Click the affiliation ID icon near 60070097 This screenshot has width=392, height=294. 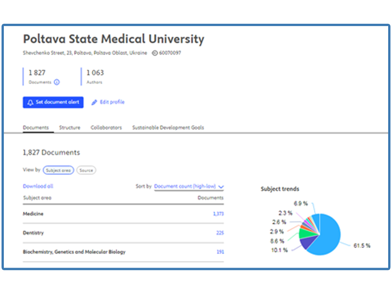[155, 53]
